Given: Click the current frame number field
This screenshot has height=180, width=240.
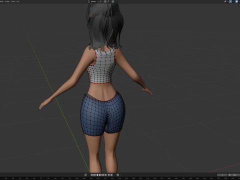Looking at the screenshot, I should [222, 175].
